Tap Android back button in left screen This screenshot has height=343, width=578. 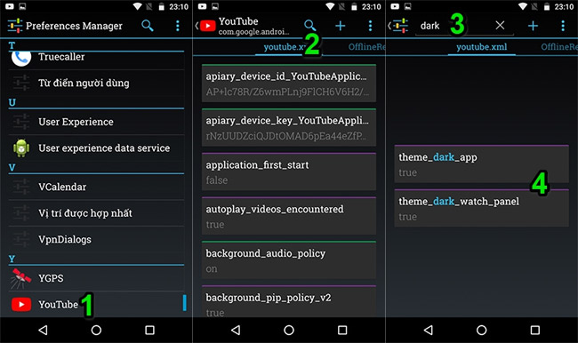(43, 330)
